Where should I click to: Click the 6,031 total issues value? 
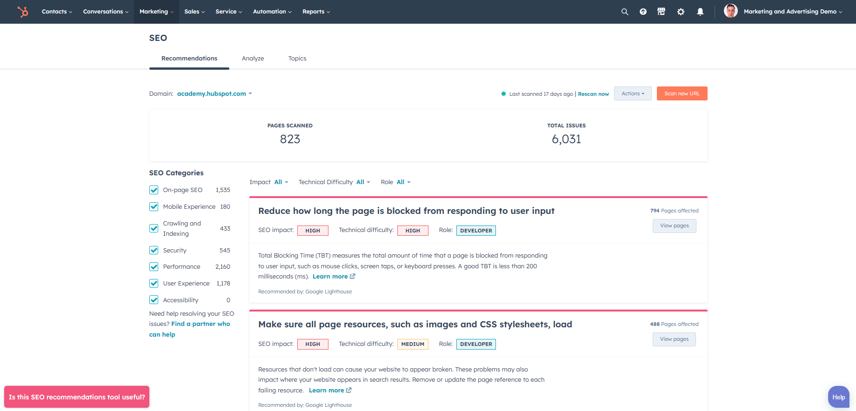click(x=566, y=139)
